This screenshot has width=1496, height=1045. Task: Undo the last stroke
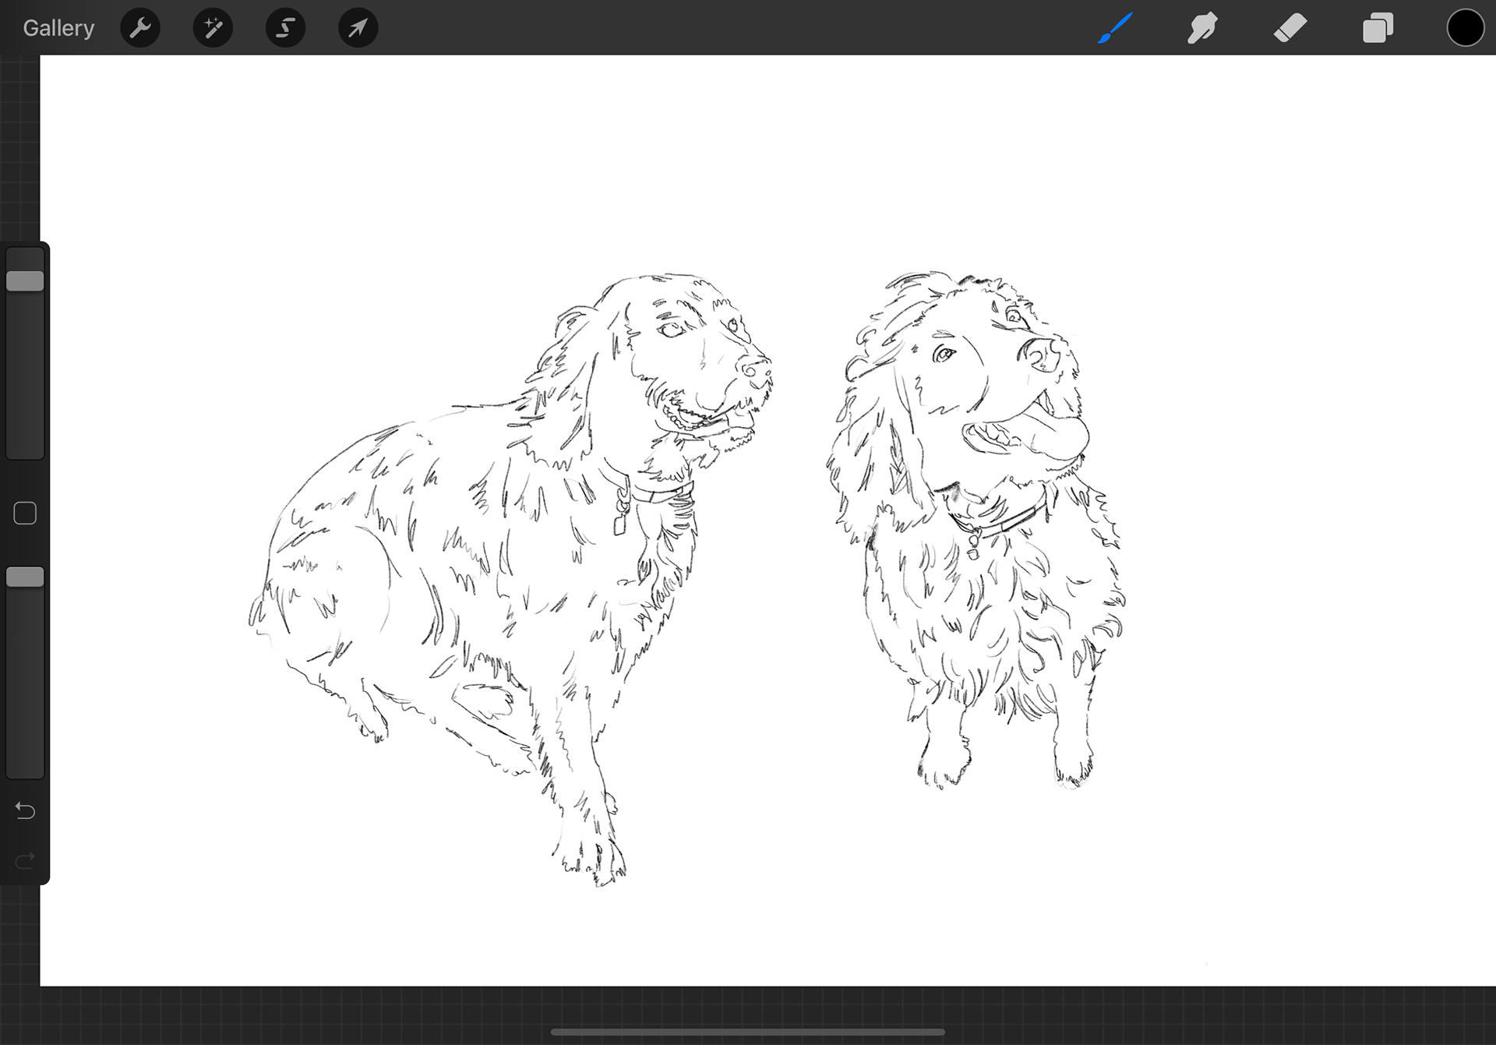click(x=25, y=811)
